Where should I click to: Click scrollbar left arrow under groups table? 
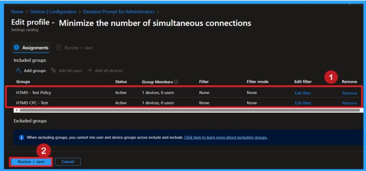16,111
